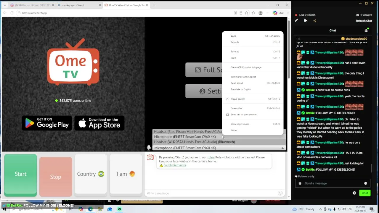The width and height of the screenshot is (379, 213).
Task: Select Headset (WH2037A Hands-Free AG Audio) option
Action: [x=219, y=142]
